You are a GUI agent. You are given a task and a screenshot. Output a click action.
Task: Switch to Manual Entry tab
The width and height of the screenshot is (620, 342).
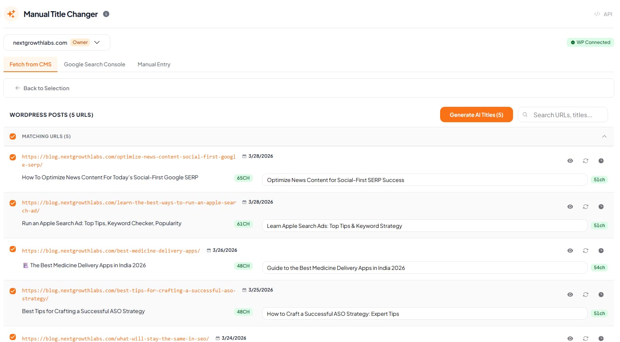(154, 64)
